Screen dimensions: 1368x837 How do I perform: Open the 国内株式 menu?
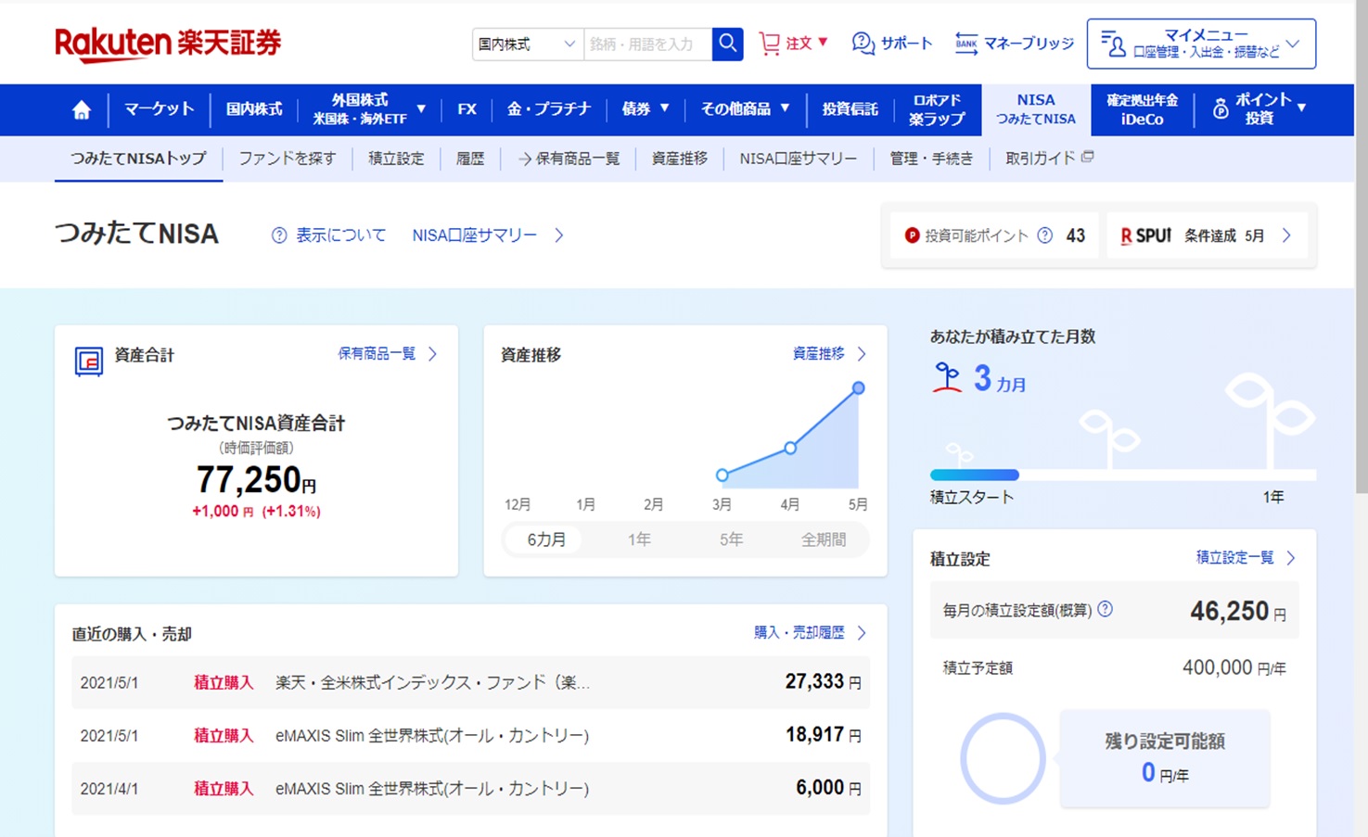[x=254, y=109]
